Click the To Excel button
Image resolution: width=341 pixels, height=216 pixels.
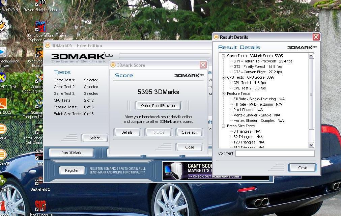pos(158,132)
